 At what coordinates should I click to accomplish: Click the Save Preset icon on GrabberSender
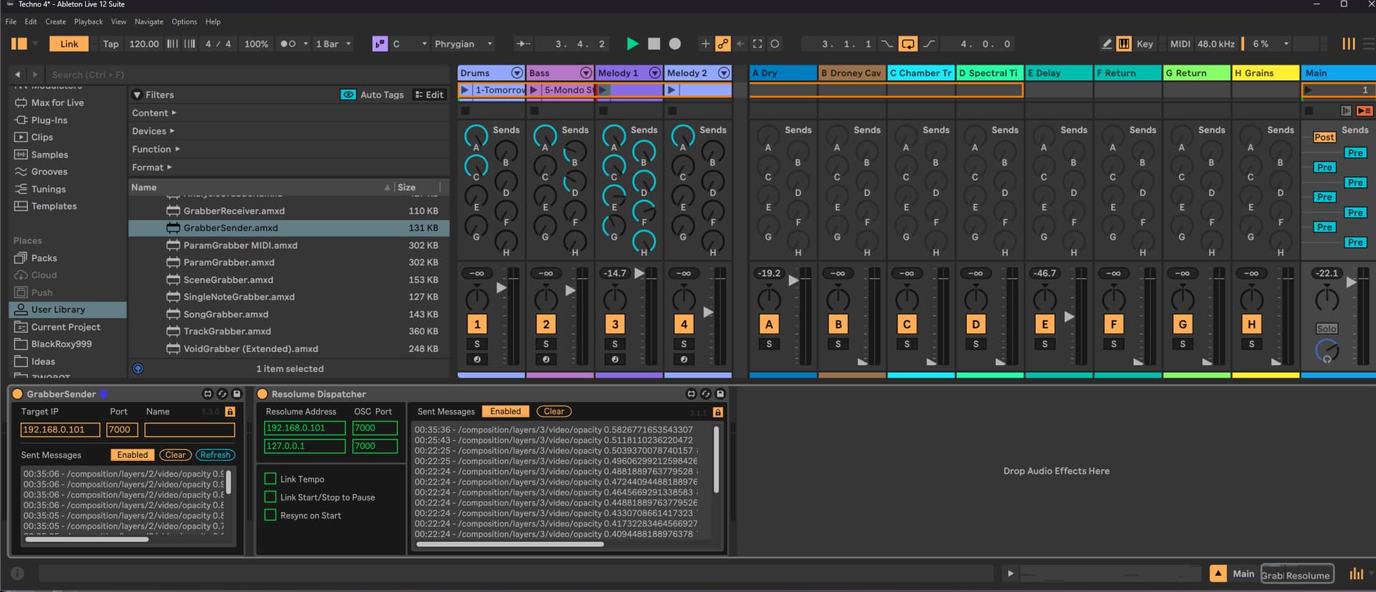pos(237,394)
